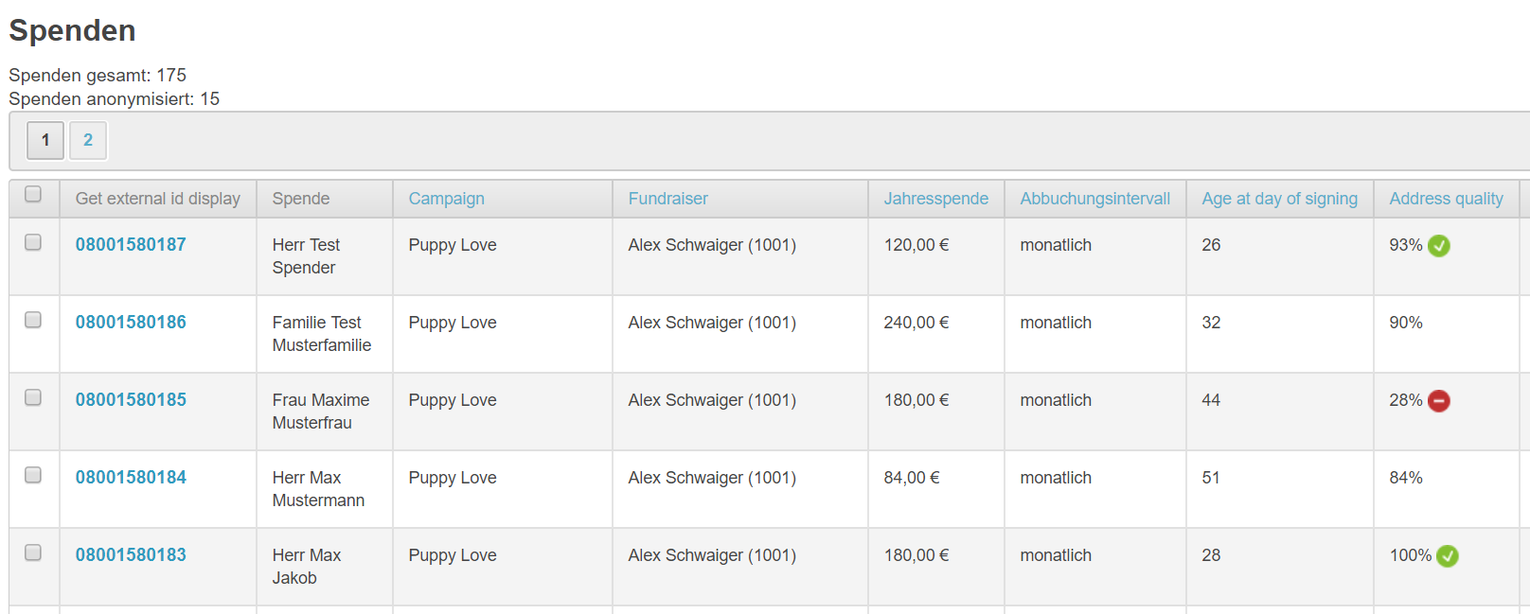Screen dimensions: 1530x614
Task: Open donation record 08001580184
Action: tap(130, 477)
